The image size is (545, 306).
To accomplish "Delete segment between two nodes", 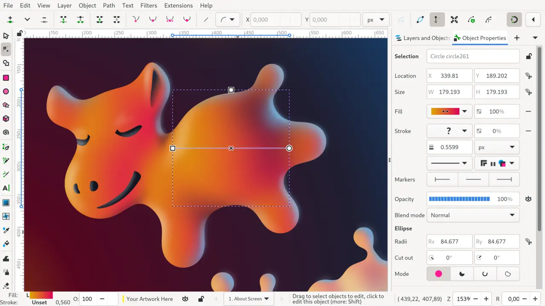I will 117,20.
